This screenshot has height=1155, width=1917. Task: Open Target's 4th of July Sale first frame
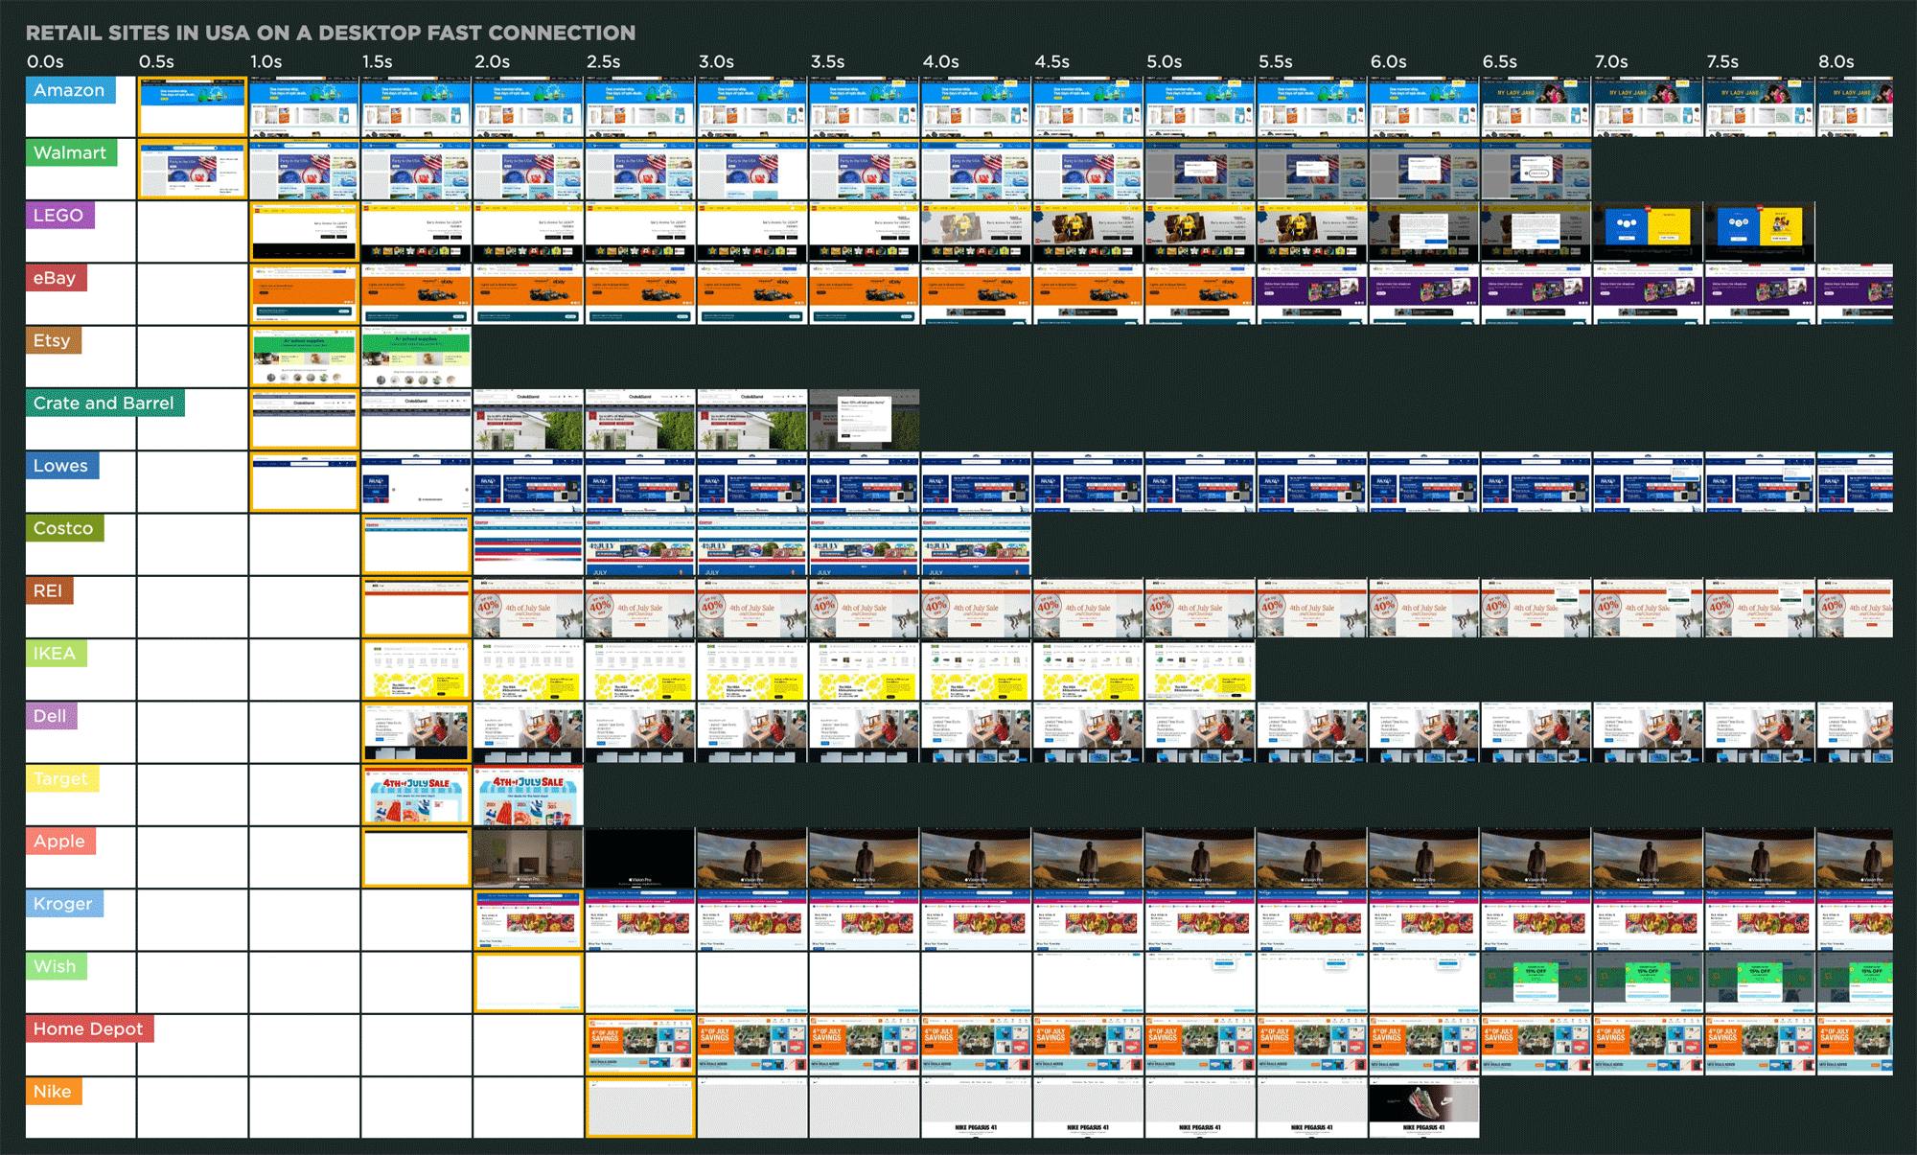tap(417, 795)
